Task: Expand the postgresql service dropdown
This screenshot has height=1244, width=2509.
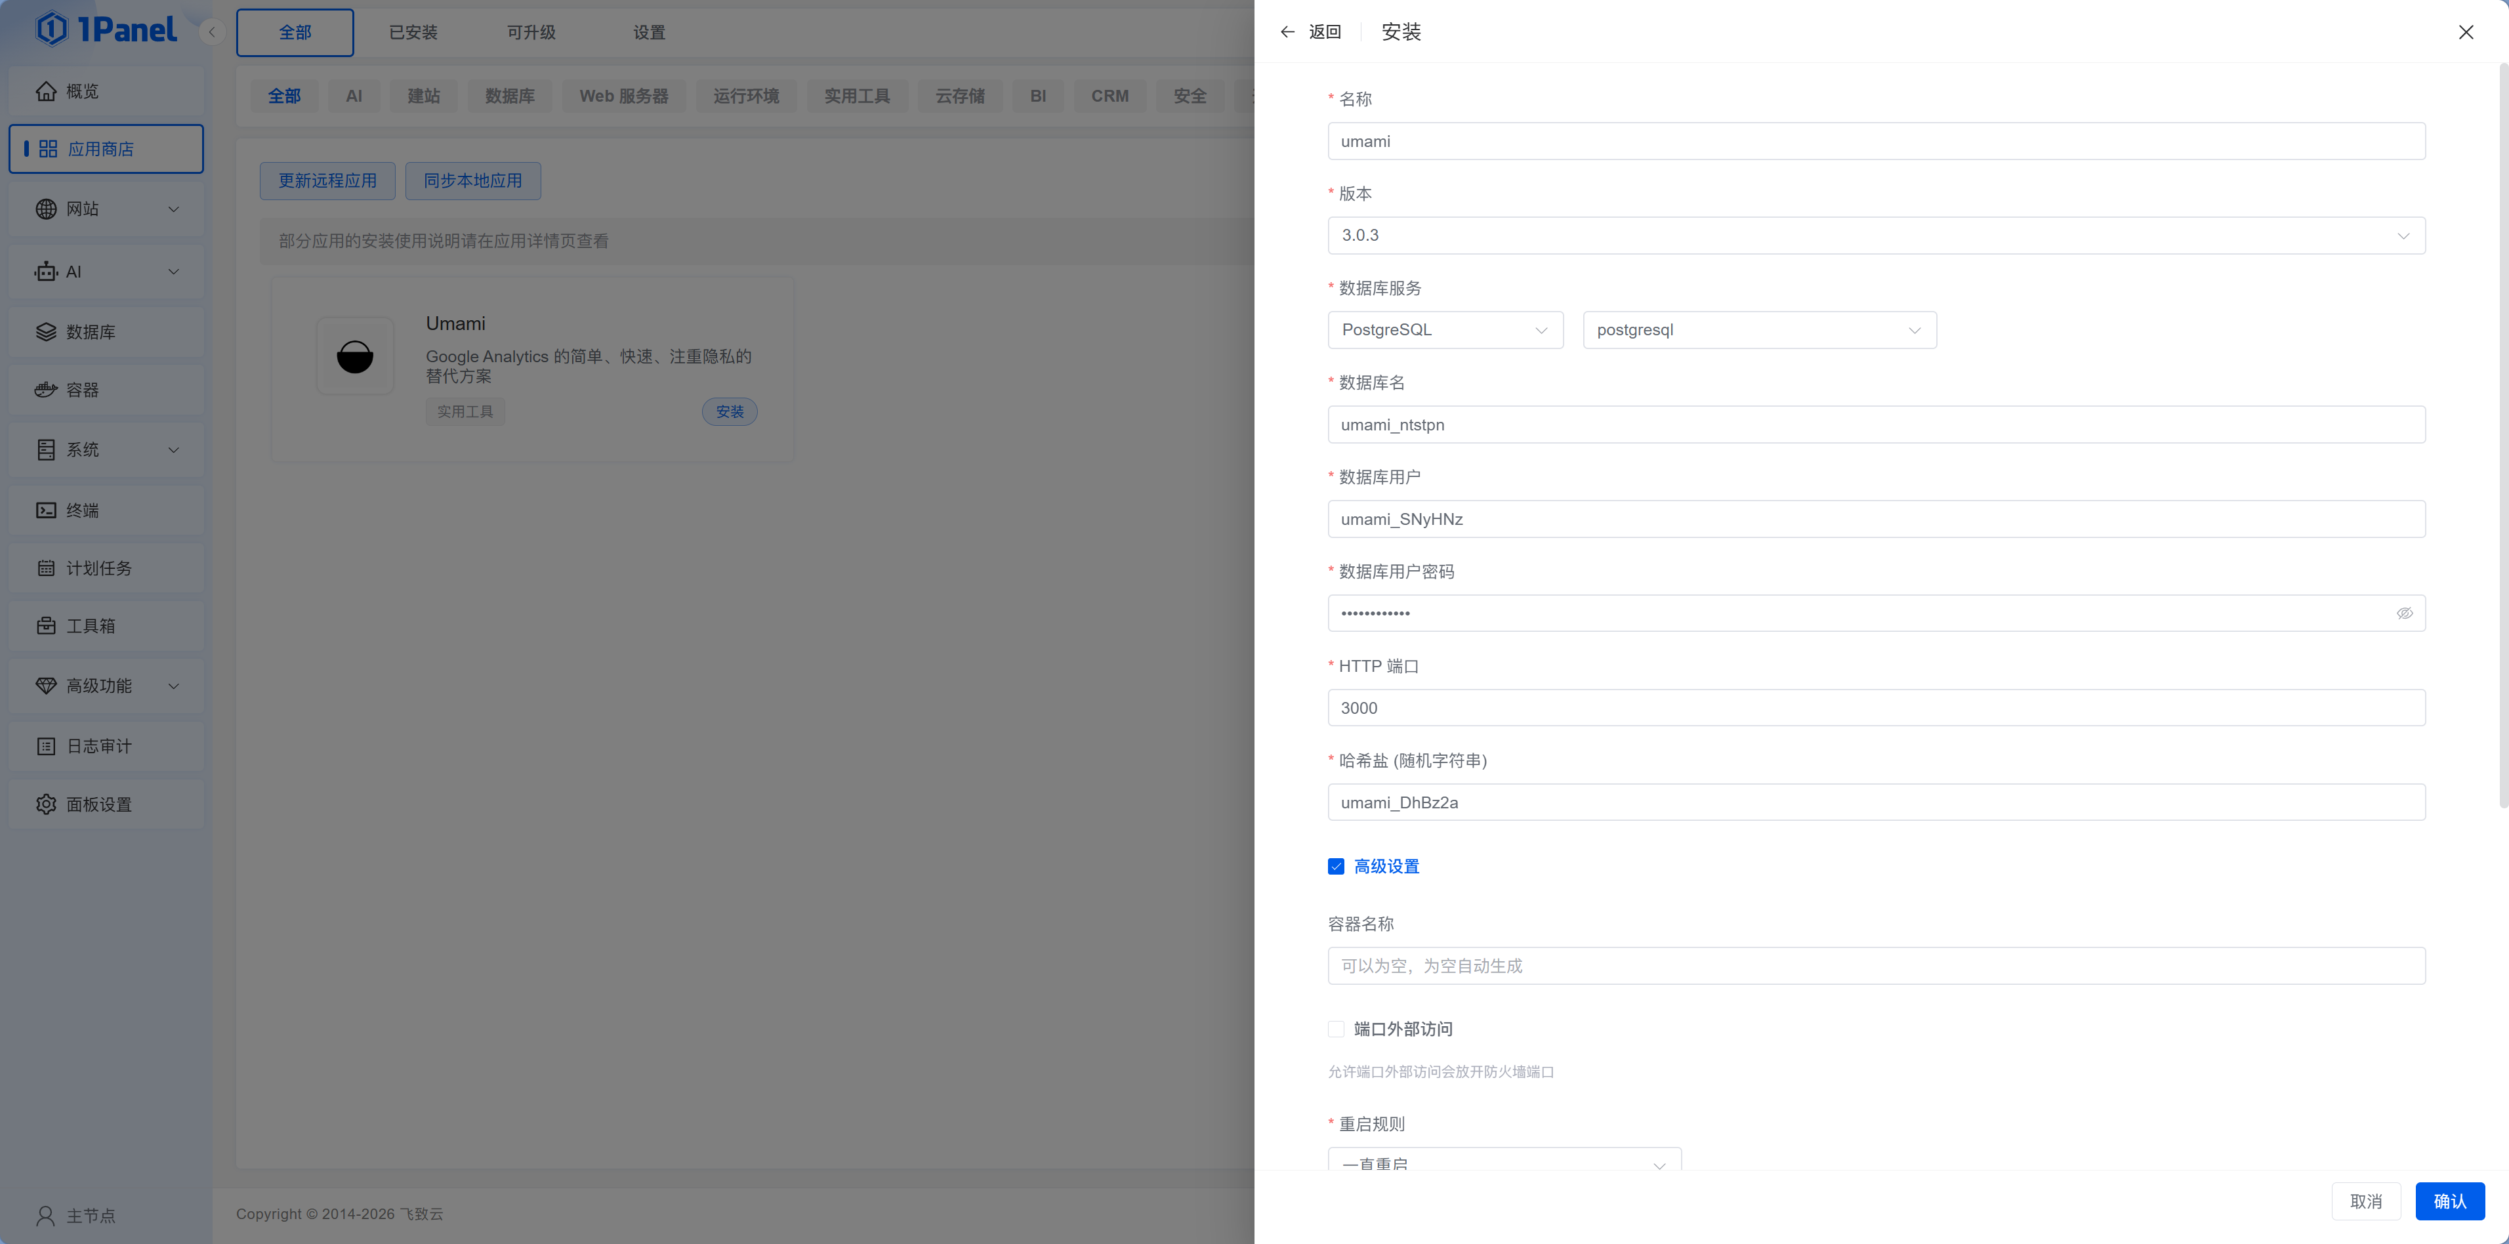Action: (x=1759, y=330)
